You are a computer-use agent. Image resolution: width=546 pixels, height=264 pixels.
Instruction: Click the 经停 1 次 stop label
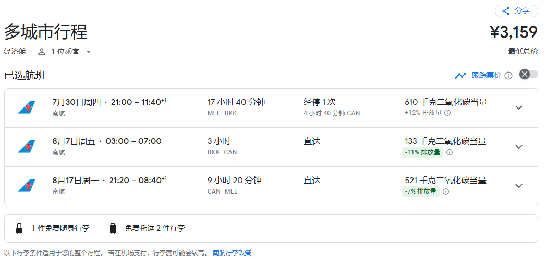(319, 102)
